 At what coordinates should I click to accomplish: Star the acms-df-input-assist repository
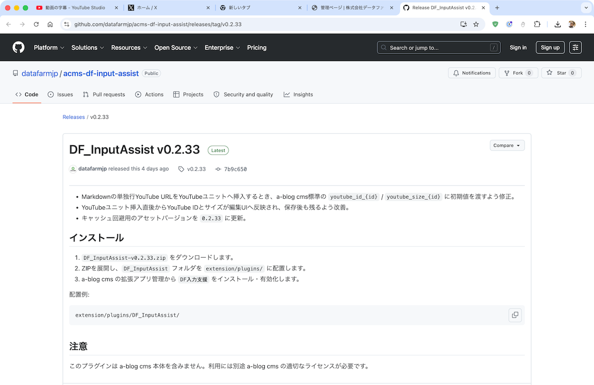point(561,73)
